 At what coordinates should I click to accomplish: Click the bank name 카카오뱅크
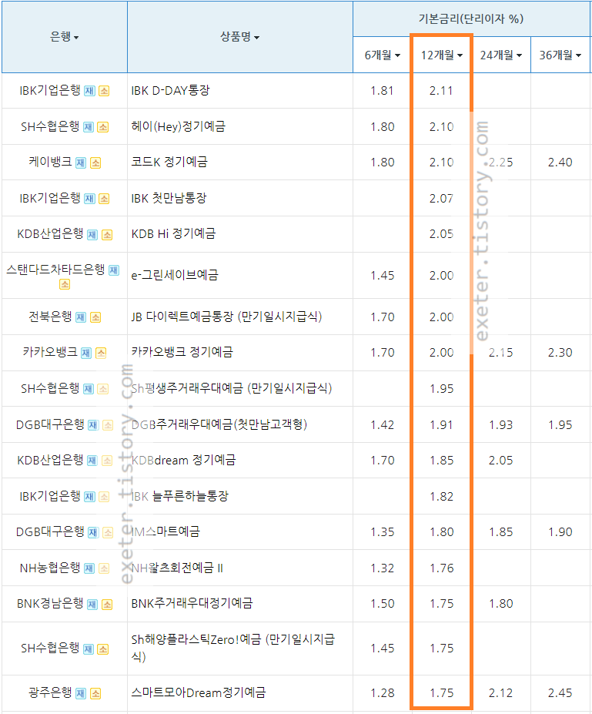(x=50, y=352)
